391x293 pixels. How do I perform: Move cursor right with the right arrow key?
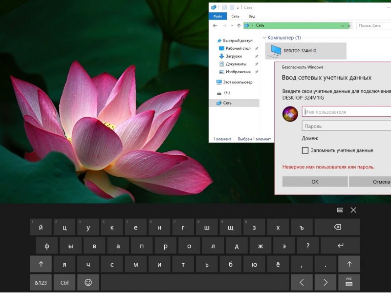click(x=326, y=283)
